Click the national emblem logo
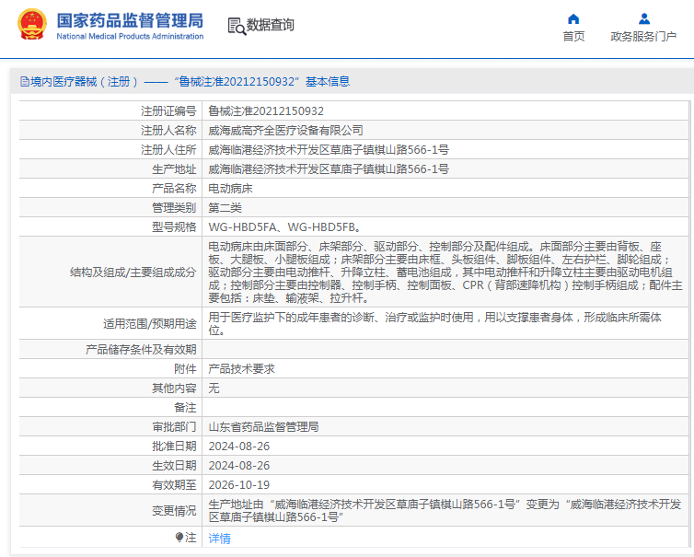 coord(32,24)
